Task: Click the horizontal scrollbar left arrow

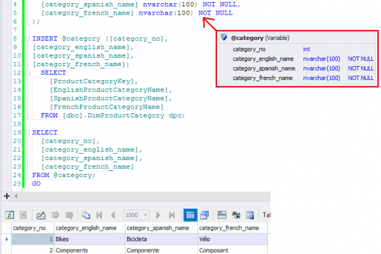Action: (16, 196)
